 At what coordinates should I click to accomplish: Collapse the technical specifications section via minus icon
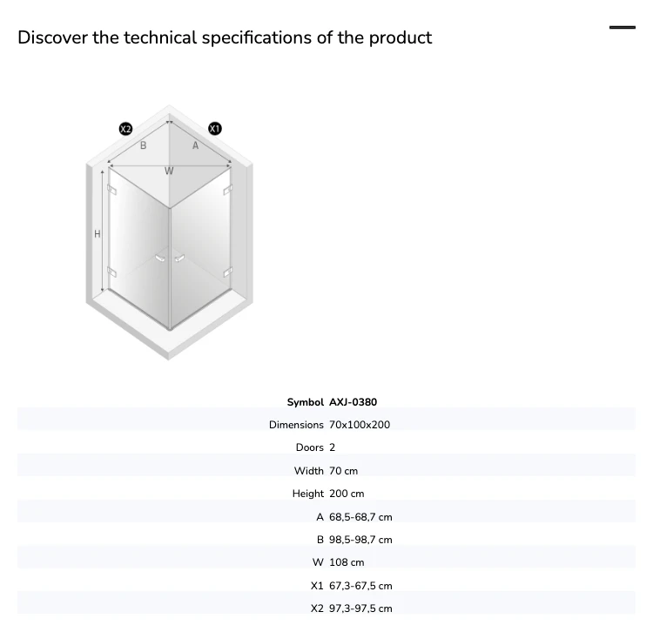(623, 28)
